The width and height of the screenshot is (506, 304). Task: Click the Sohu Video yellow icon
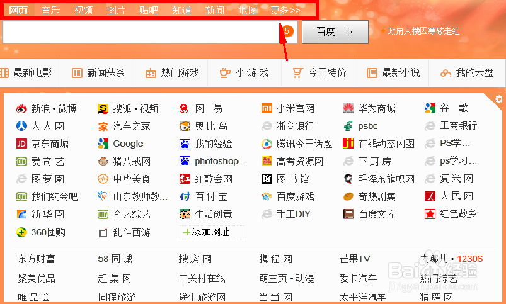(103, 109)
